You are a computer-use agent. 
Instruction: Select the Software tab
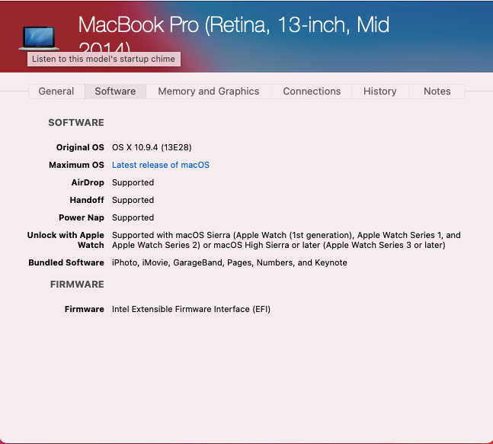tap(115, 92)
